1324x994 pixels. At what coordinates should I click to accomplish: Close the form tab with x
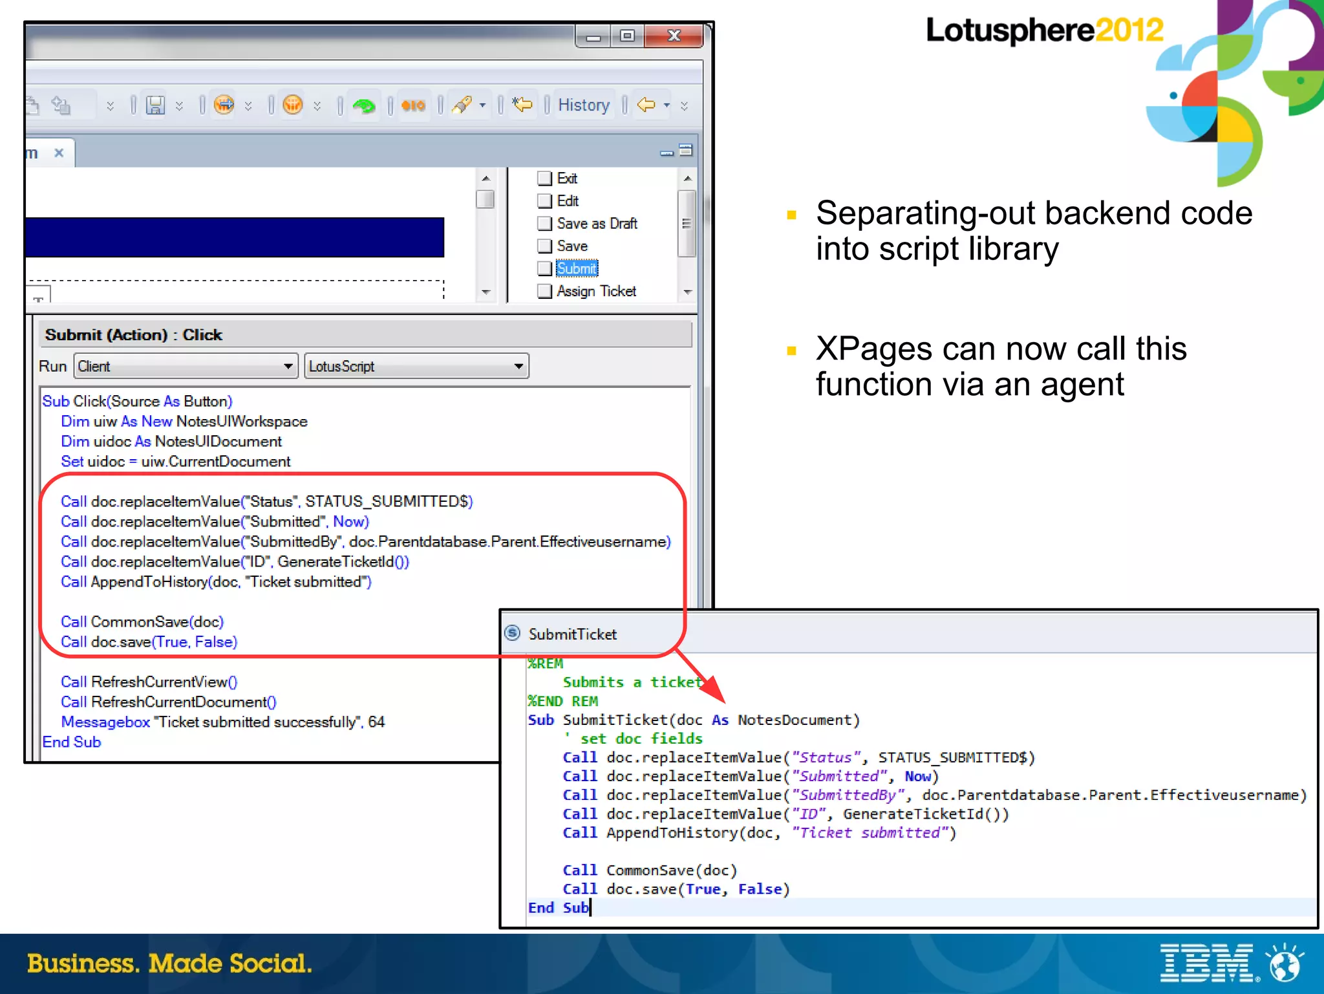click(x=59, y=153)
